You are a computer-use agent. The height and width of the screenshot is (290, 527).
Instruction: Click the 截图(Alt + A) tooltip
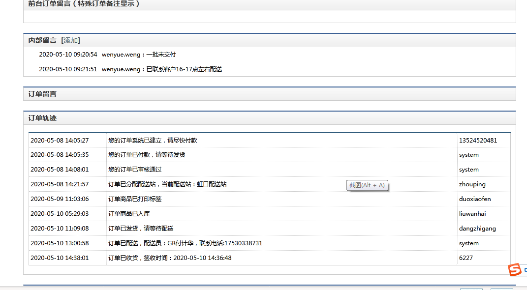pyautogui.click(x=367, y=185)
